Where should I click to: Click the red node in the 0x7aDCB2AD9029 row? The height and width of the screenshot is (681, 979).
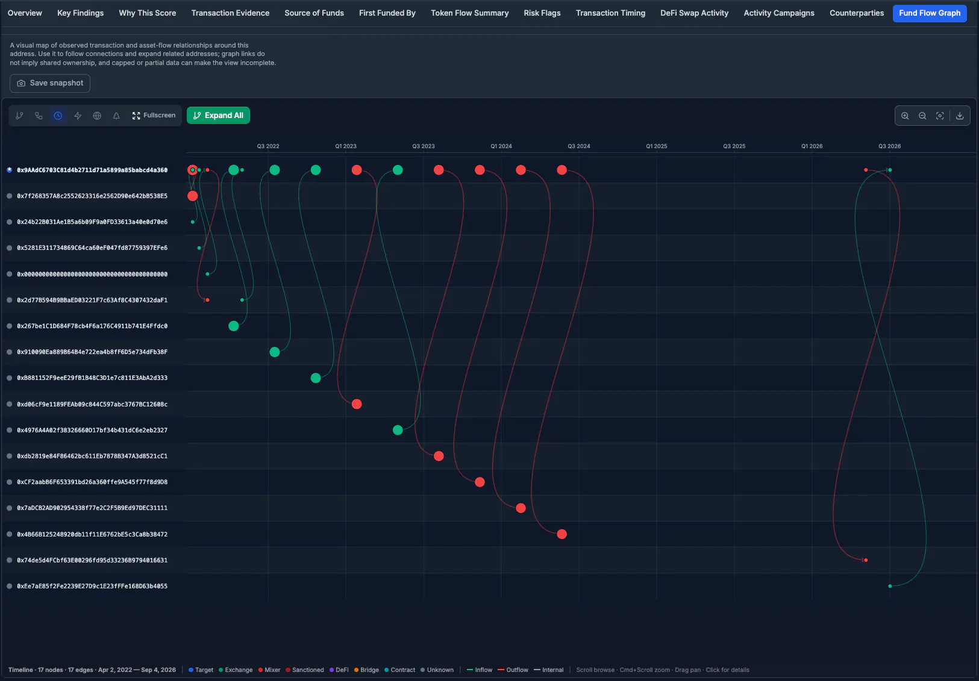(521, 508)
